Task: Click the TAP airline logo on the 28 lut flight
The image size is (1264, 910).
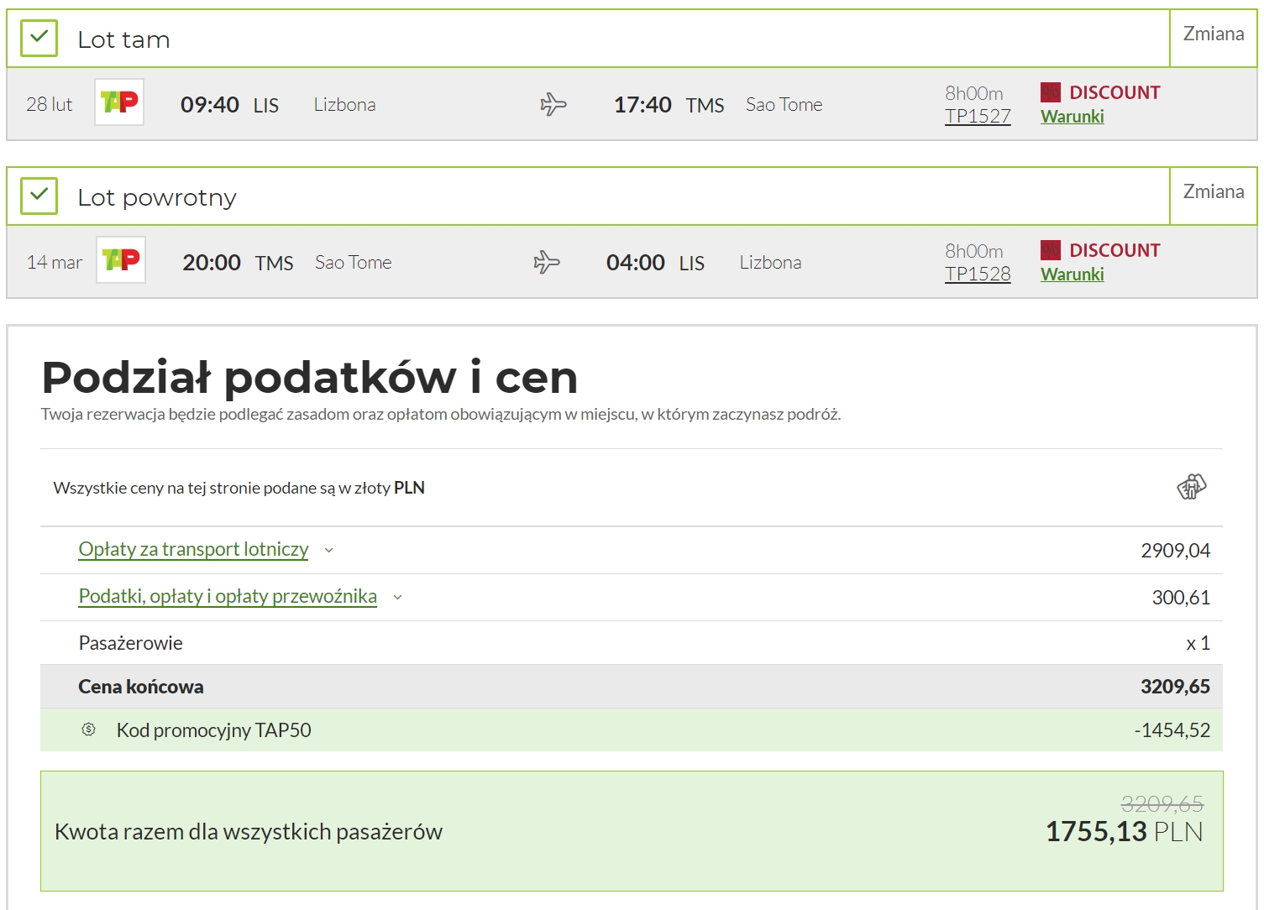Action: pyautogui.click(x=119, y=102)
